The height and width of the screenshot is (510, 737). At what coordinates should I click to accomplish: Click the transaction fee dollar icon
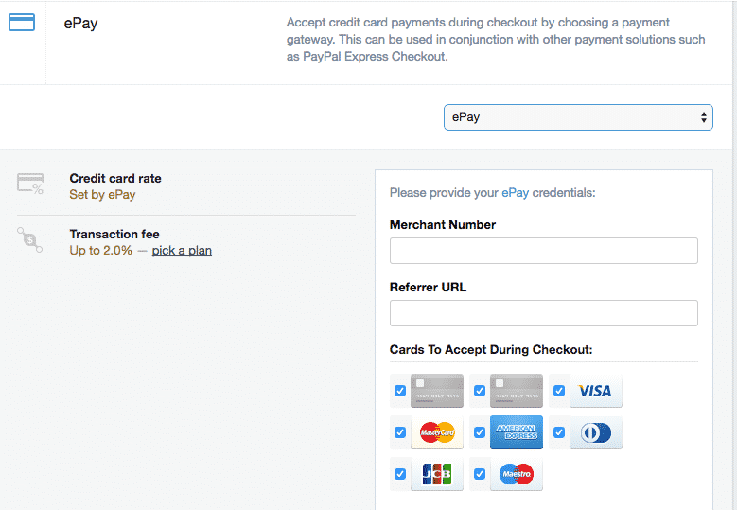(x=30, y=239)
